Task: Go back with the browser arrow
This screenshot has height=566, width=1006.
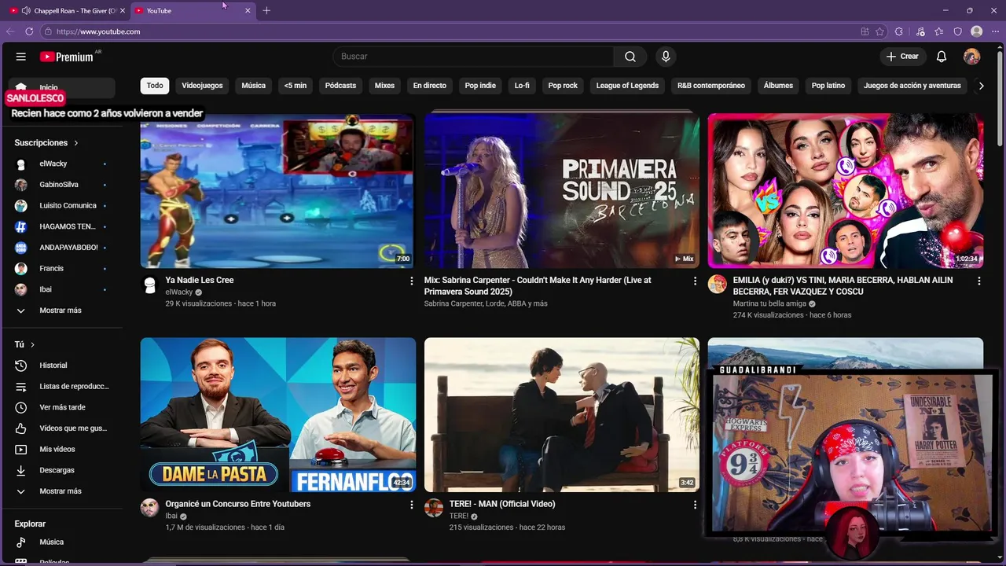Action: coord(10,31)
